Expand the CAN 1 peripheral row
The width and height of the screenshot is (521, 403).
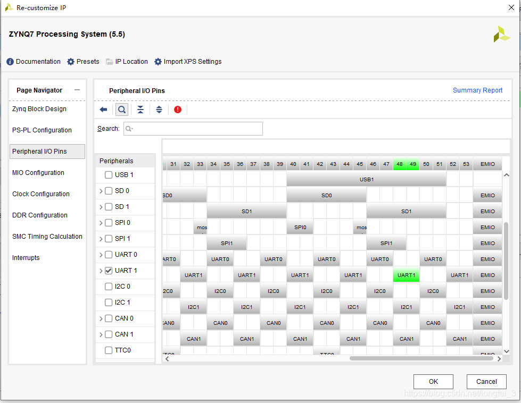[x=101, y=334]
